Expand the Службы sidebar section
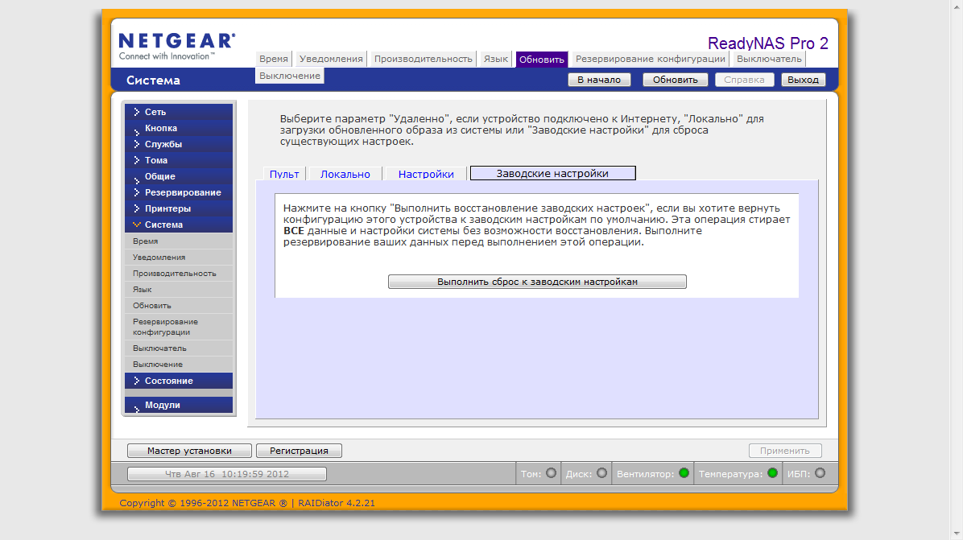963x540 pixels. click(x=179, y=144)
